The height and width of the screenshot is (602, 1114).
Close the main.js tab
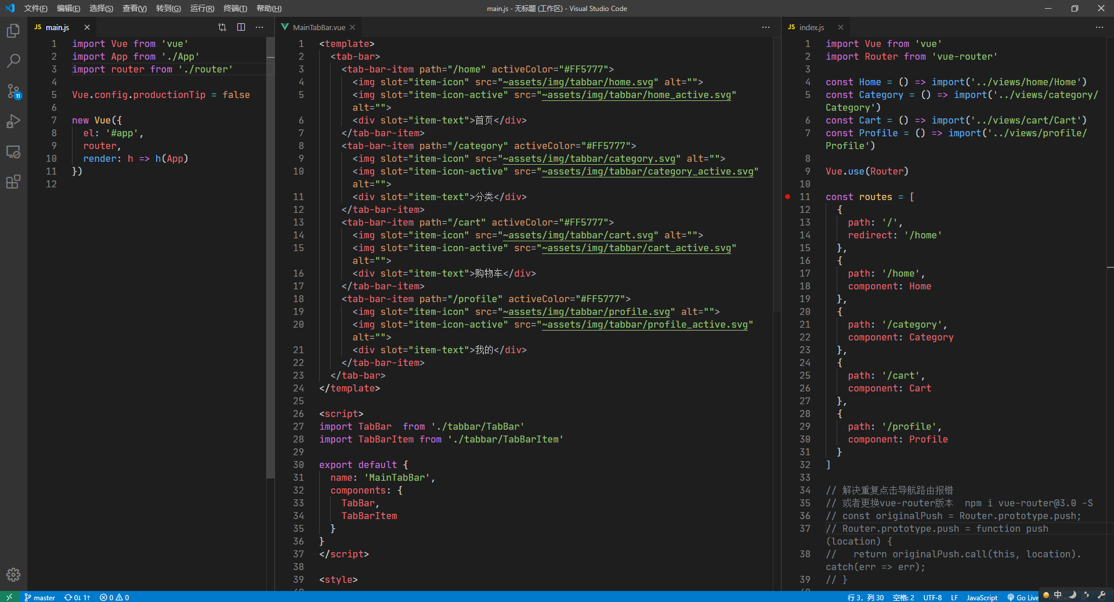tap(87, 27)
